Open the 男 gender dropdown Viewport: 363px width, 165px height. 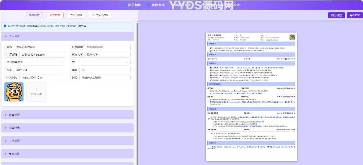pyautogui.click(x=100, y=62)
